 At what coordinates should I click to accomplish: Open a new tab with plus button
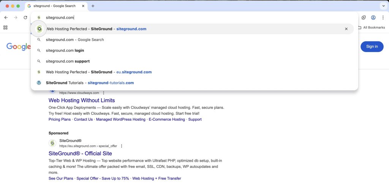click(x=93, y=6)
